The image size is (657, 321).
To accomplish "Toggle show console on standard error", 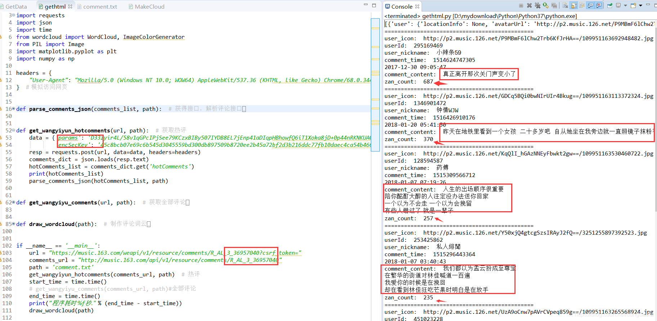I will [598, 5].
